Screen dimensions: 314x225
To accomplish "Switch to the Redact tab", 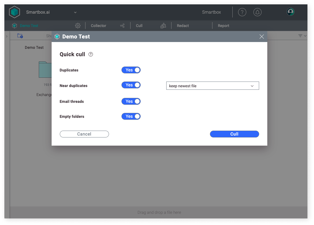I will pos(183,25).
